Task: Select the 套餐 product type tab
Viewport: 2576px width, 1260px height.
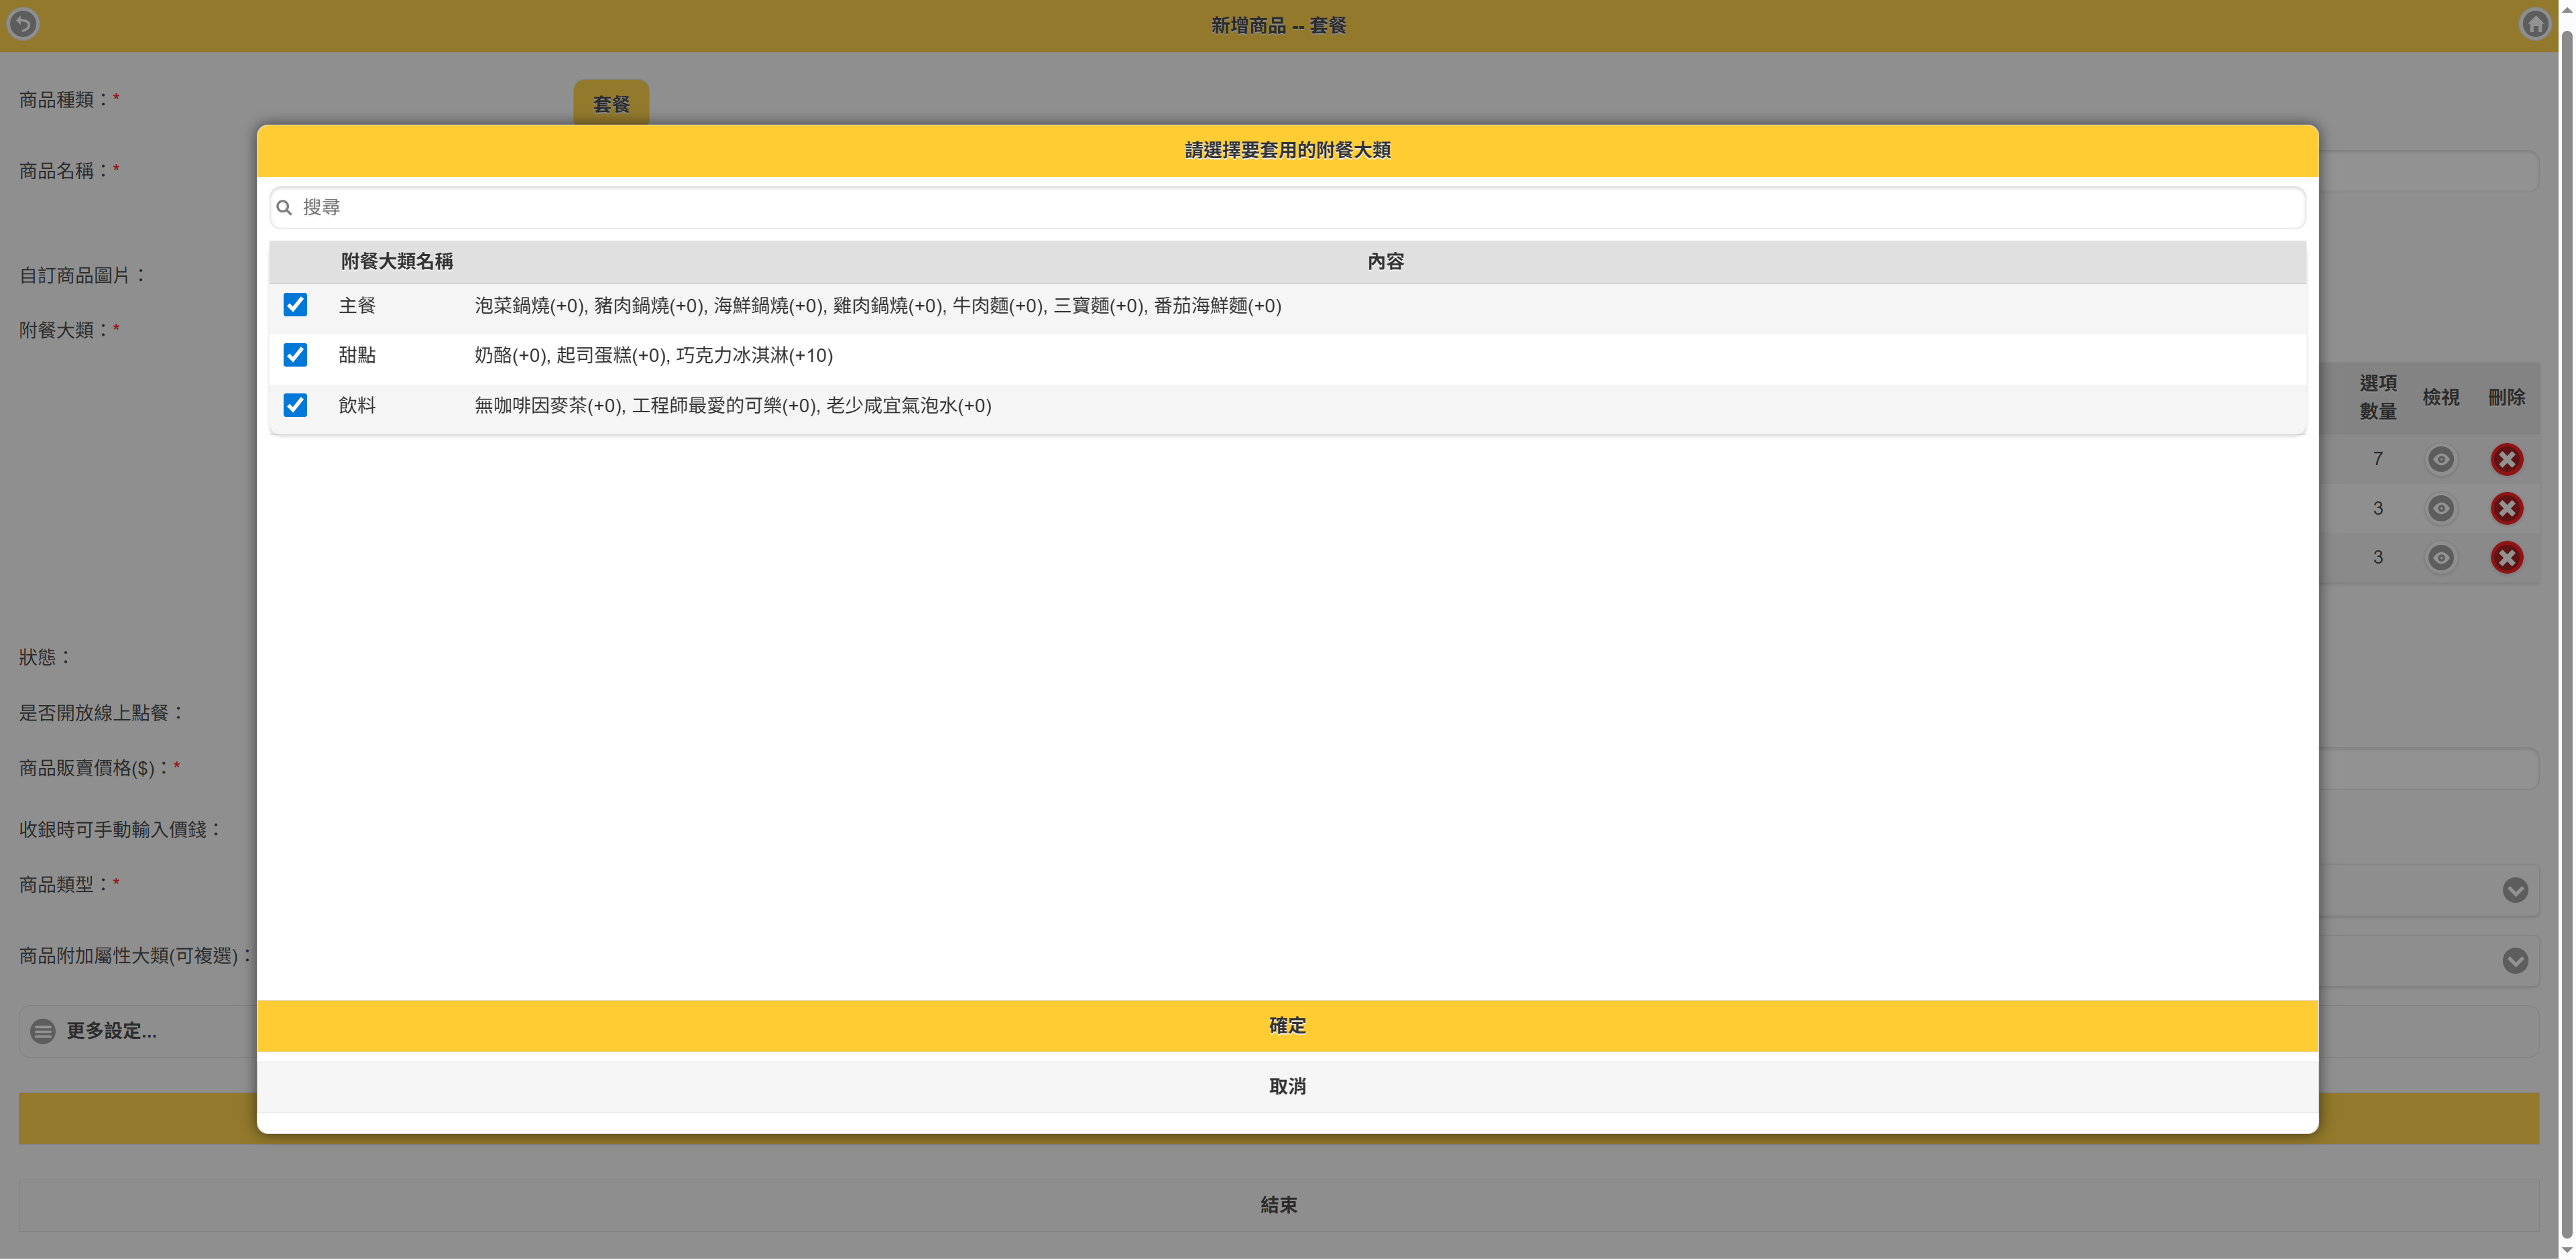Action: tap(611, 104)
